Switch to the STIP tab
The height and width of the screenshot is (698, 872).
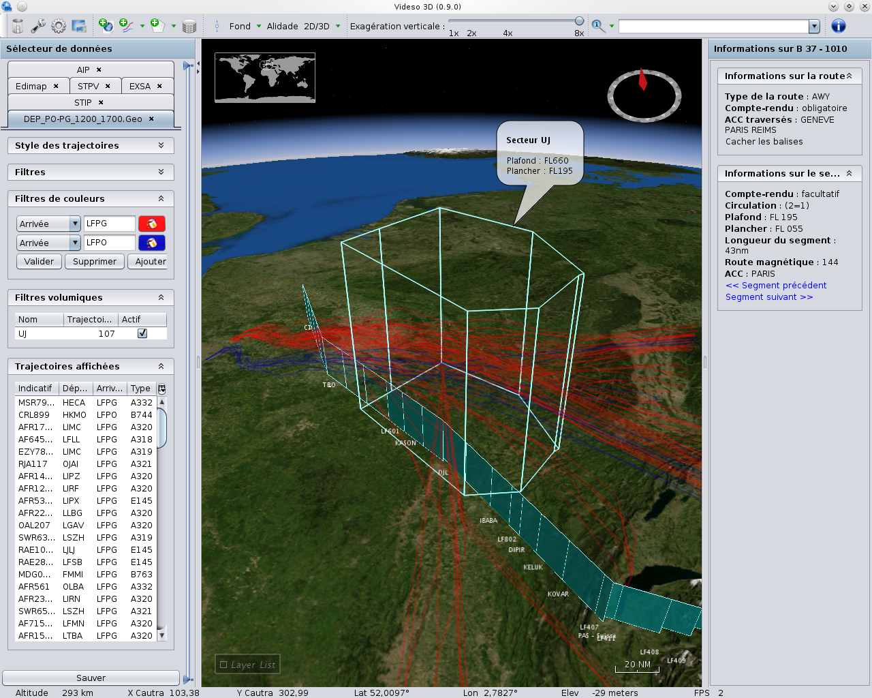[83, 102]
